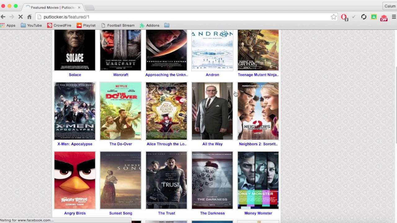Bookmark this page with the star icon
This screenshot has width=397, height=223.
(334, 17)
